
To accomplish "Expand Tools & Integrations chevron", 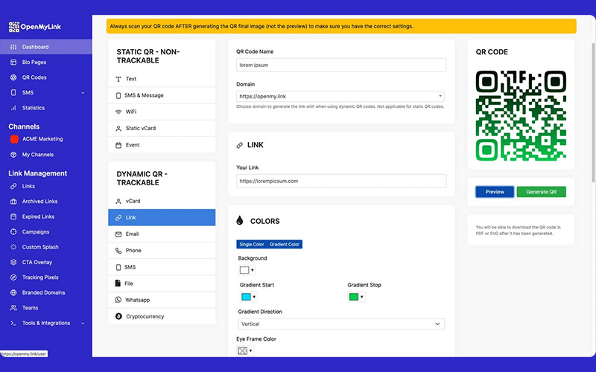I will [x=83, y=324].
